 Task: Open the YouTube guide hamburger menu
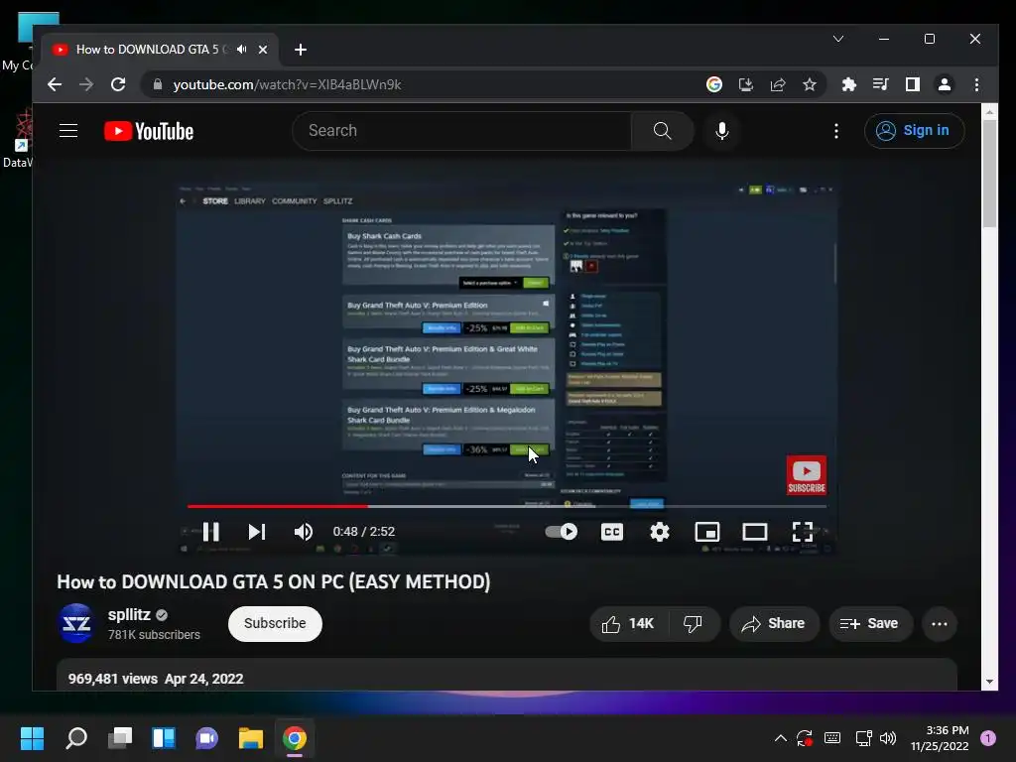click(x=68, y=131)
